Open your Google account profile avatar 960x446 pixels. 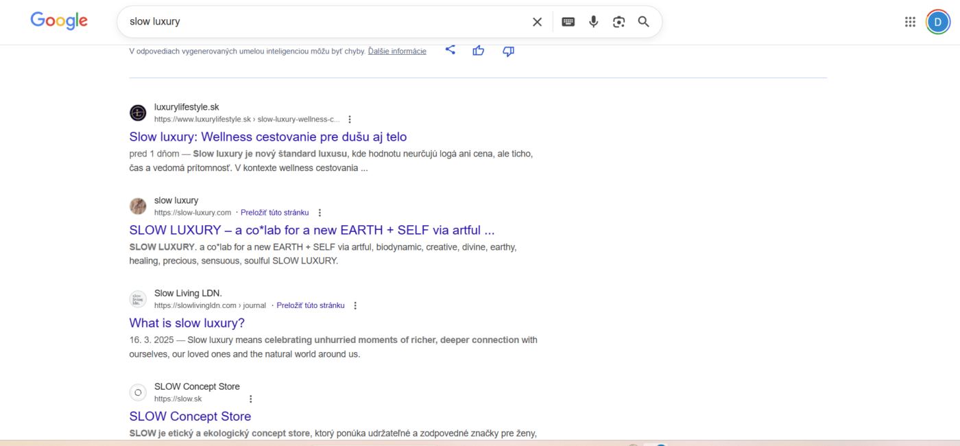point(938,21)
